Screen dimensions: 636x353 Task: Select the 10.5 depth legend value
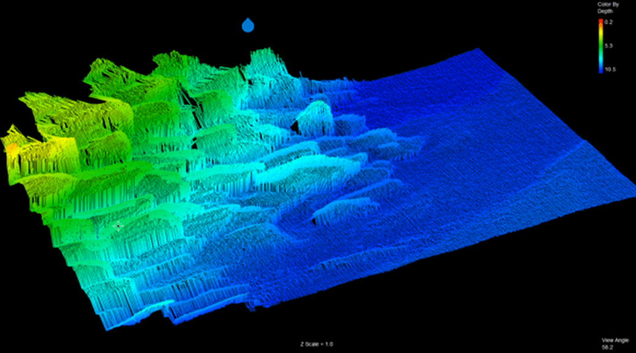coord(610,70)
